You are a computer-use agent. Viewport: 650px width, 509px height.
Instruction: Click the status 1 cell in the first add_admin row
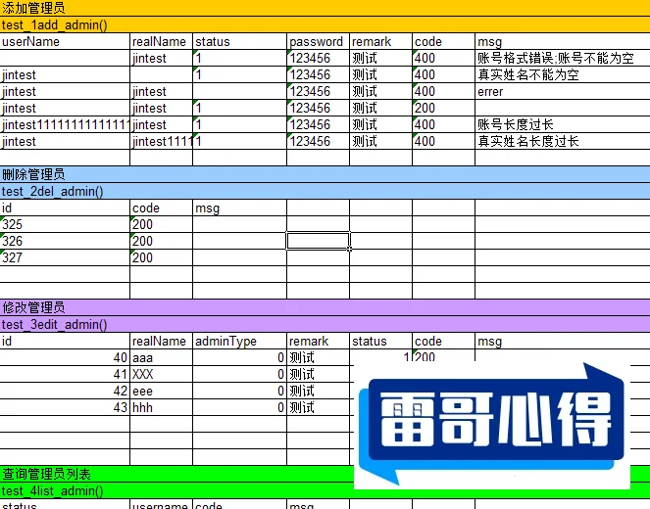click(239, 58)
